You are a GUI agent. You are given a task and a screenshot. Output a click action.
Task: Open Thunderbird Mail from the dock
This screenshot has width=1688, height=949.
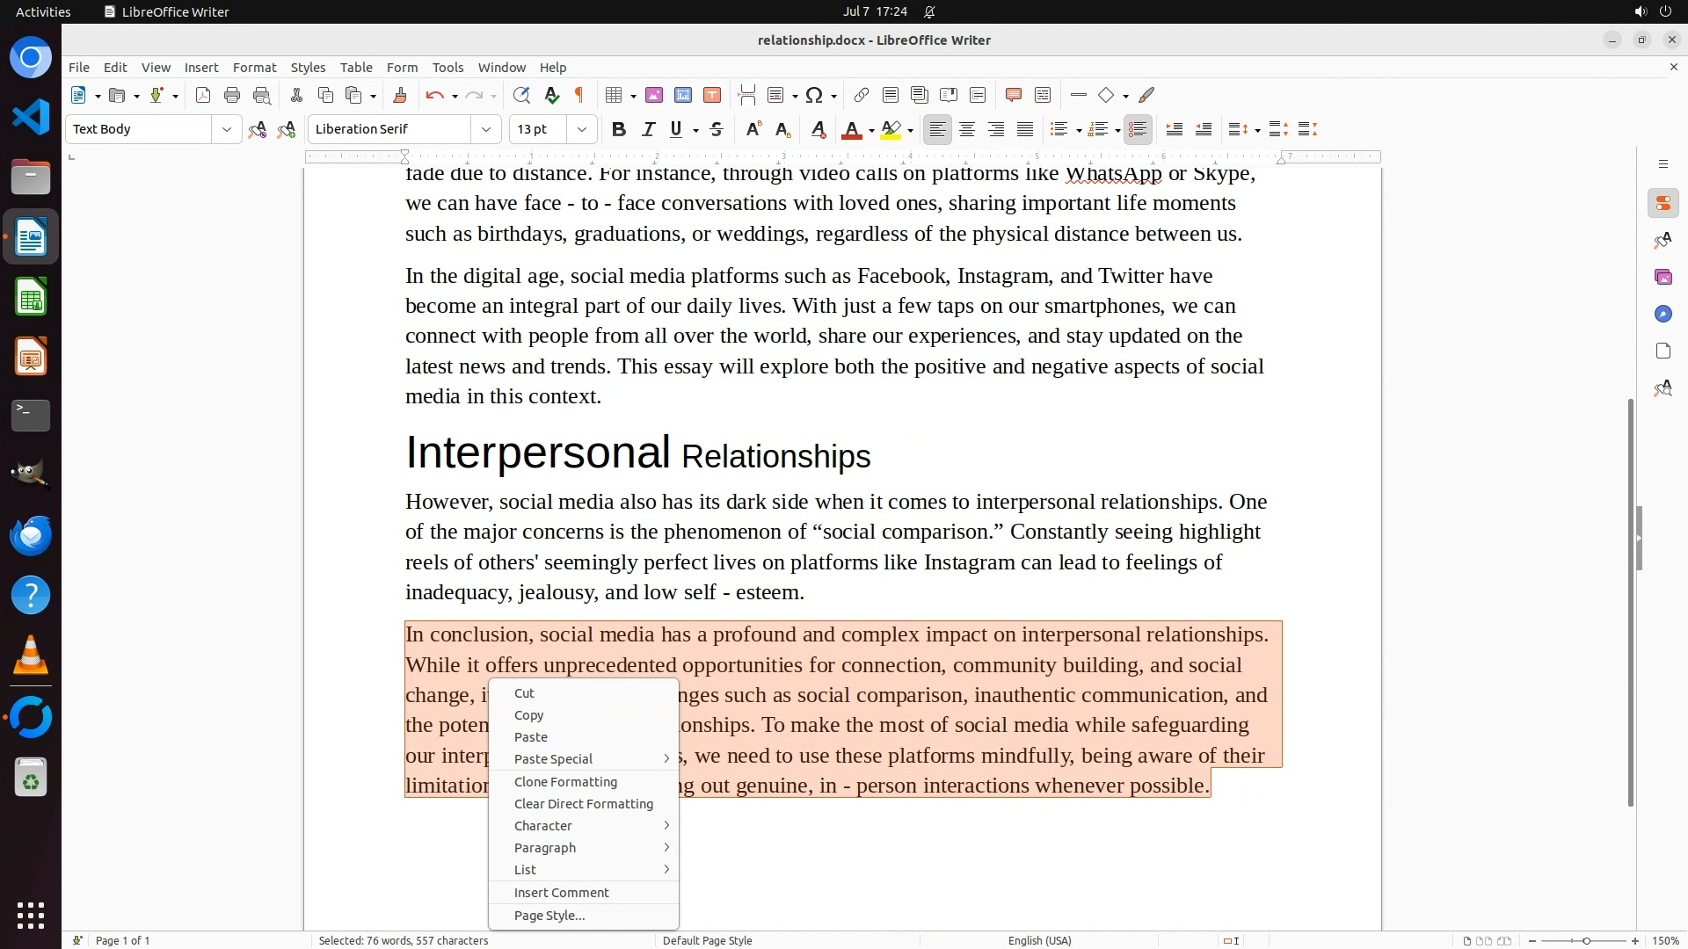tap(31, 536)
